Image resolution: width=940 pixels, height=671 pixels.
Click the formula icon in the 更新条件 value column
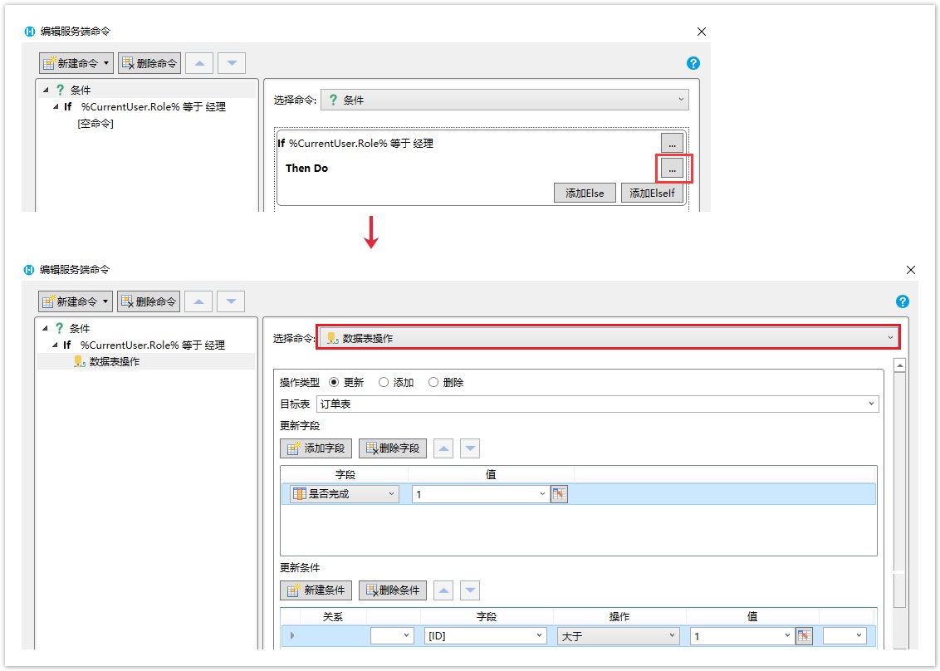pyautogui.click(x=803, y=636)
